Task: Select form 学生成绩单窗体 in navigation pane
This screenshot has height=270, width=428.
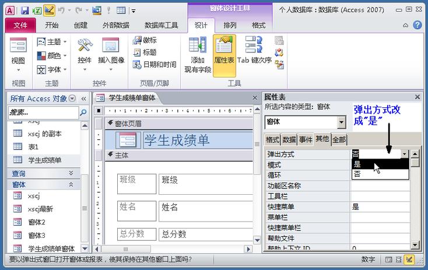Action: click(x=51, y=248)
